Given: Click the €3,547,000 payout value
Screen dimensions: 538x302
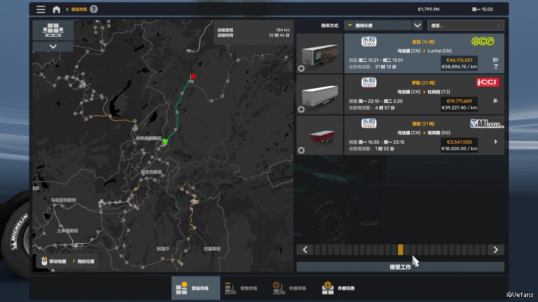Looking at the screenshot, I should pos(459,142).
